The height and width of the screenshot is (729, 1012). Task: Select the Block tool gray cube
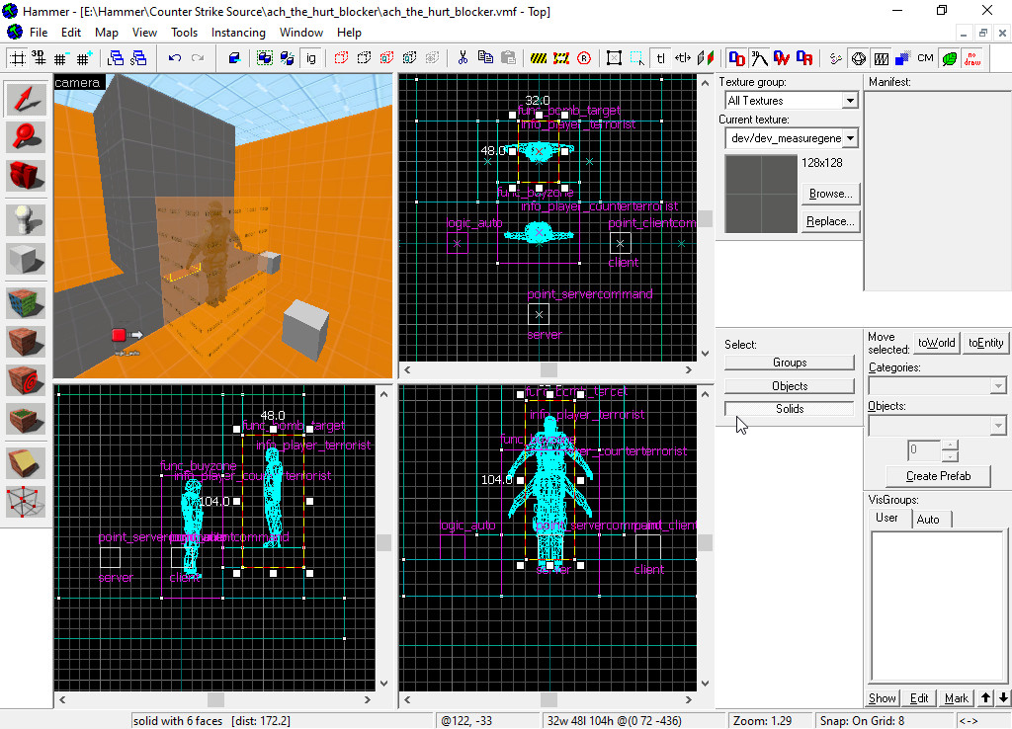coord(26,259)
